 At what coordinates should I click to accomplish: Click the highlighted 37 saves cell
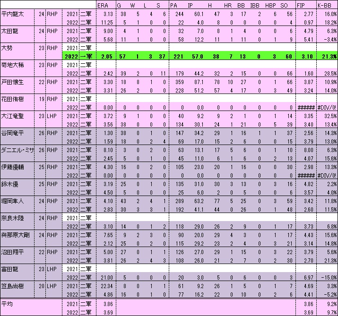(x=162, y=57)
